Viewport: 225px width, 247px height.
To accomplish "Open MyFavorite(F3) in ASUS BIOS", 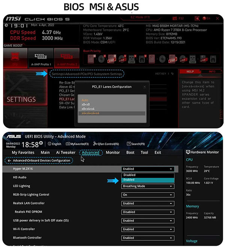I will point(77,144).
